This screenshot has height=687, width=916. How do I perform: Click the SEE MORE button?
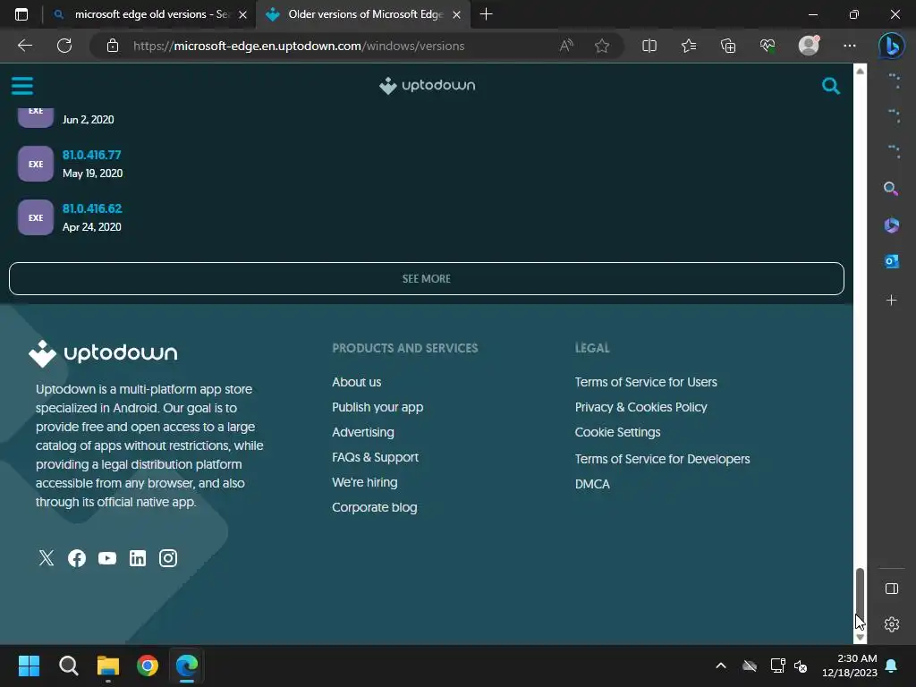pos(427,279)
